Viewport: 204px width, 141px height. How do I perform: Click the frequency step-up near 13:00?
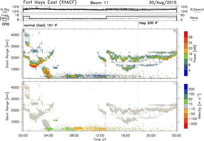click(x=106, y=17)
